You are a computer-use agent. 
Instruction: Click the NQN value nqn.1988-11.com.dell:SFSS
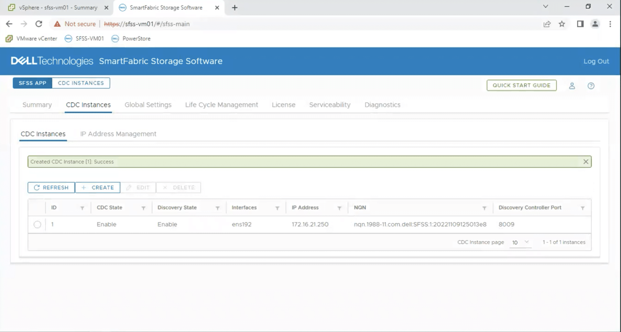point(420,224)
